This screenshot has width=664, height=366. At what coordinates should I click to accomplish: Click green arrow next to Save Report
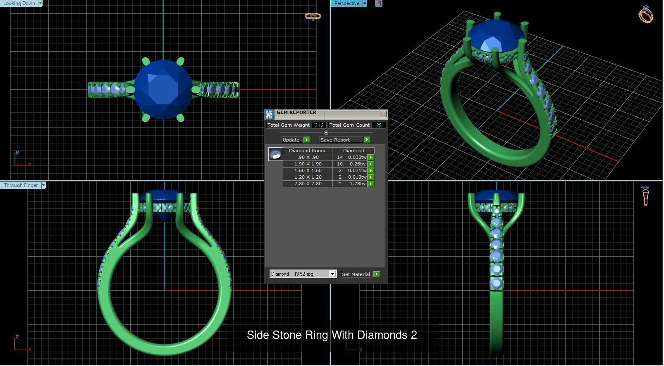[367, 140]
